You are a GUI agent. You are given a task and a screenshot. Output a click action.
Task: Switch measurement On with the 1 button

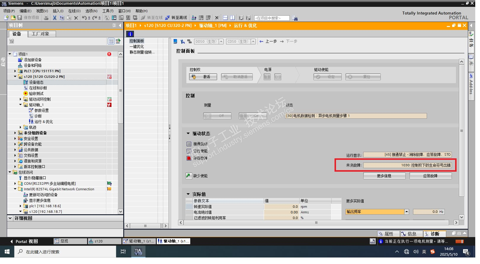[x=253, y=116]
